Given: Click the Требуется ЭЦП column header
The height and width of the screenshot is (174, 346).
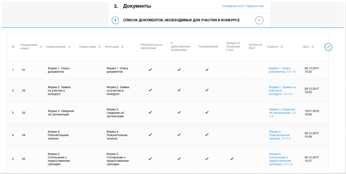Looking at the screenshot, I should click(255, 46).
